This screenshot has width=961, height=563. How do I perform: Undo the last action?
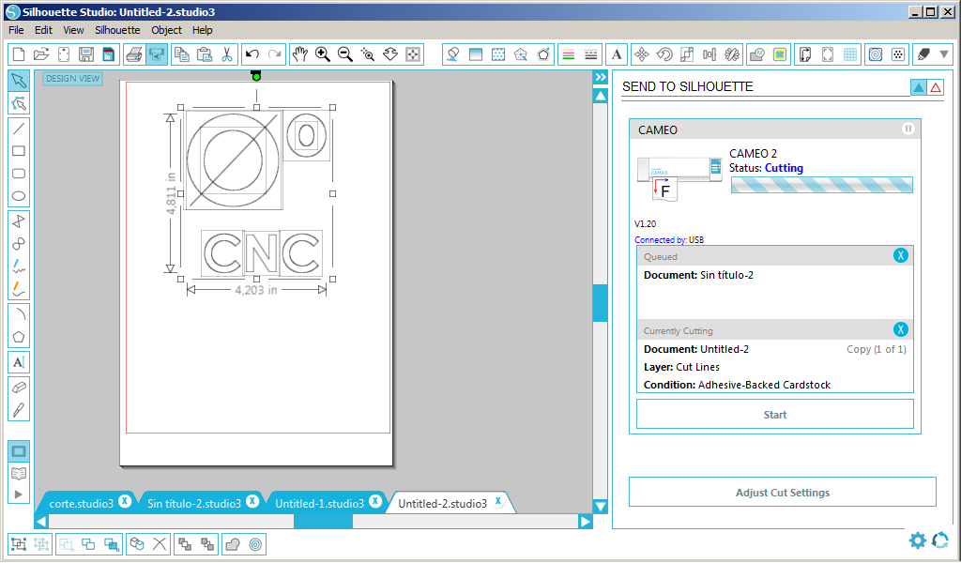coord(252,54)
